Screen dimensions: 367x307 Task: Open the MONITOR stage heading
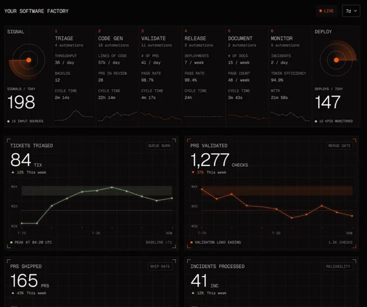[282, 38]
